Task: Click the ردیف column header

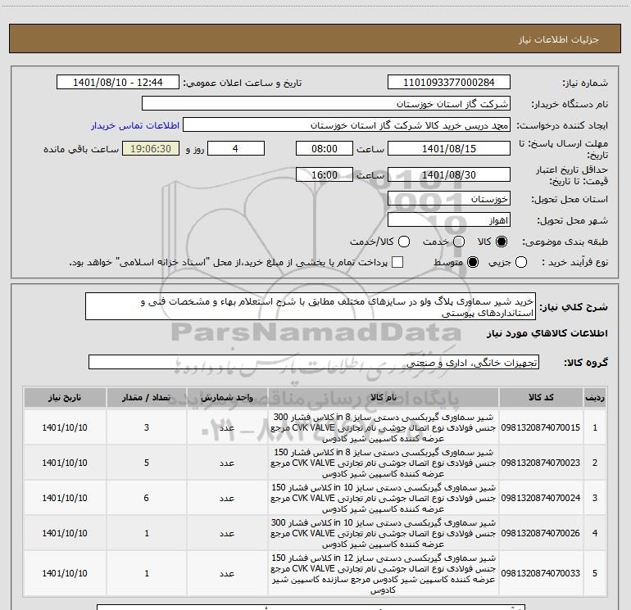Action: click(x=595, y=397)
